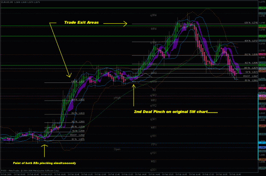Screen dimensions: 266x176
Task: Select the '19 Feb 16:05' time axis label
Action: [x=181, y=174]
